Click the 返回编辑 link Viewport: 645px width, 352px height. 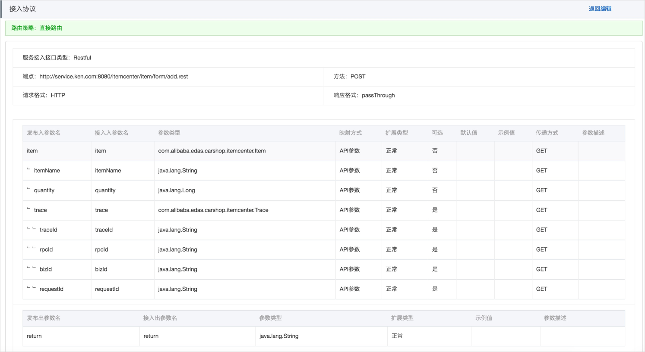(600, 9)
